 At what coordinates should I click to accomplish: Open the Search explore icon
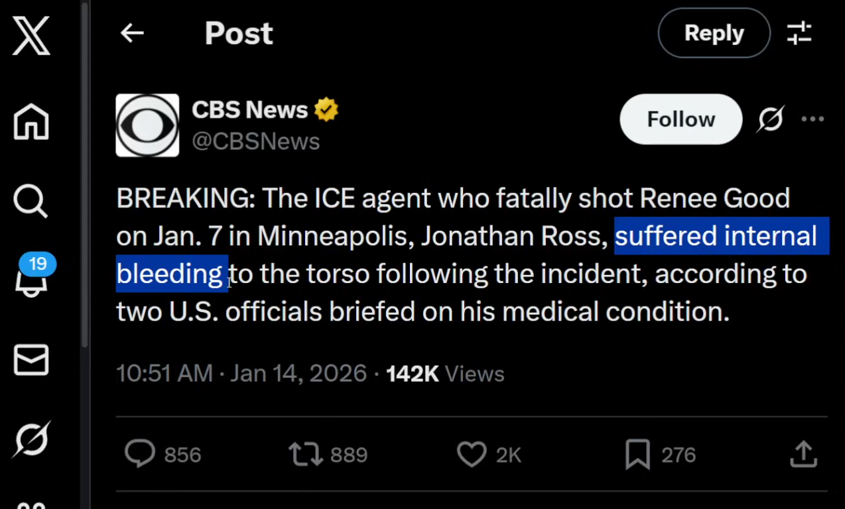(x=31, y=200)
